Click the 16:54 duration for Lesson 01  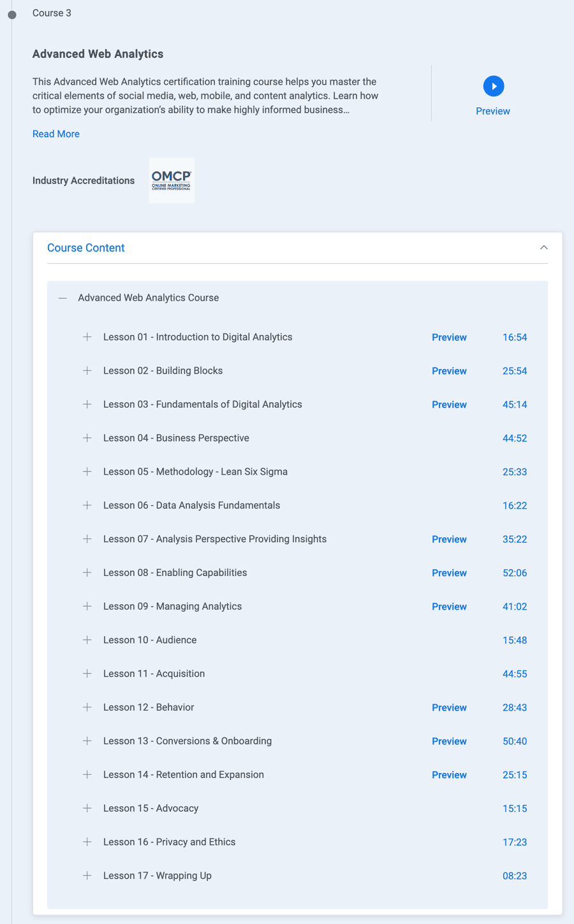tap(515, 337)
